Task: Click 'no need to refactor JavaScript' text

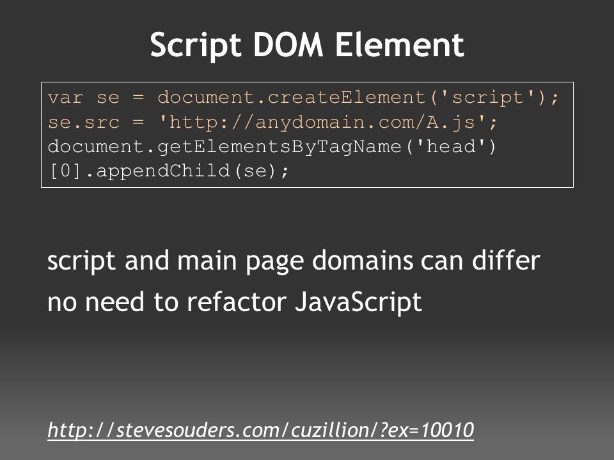Action: point(235,302)
